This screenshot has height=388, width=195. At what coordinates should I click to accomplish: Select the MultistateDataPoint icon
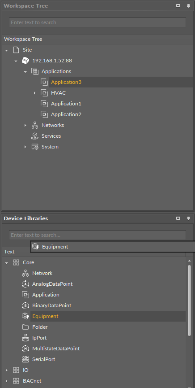[25, 349]
